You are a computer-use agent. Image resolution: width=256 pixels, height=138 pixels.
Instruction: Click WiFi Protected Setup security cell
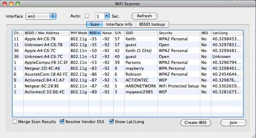(179, 86)
